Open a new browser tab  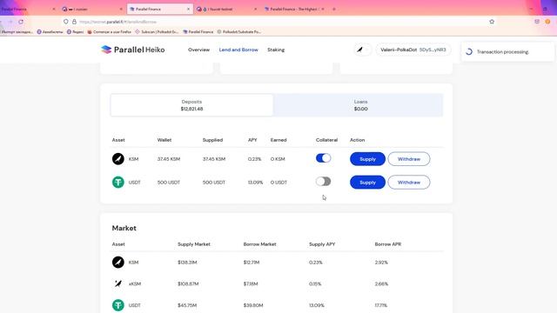pyautogui.click(x=334, y=9)
